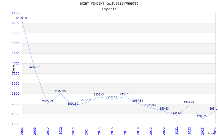Select the 1949.49 data label
Screen dimensions: 218x136
[x=189, y=102]
